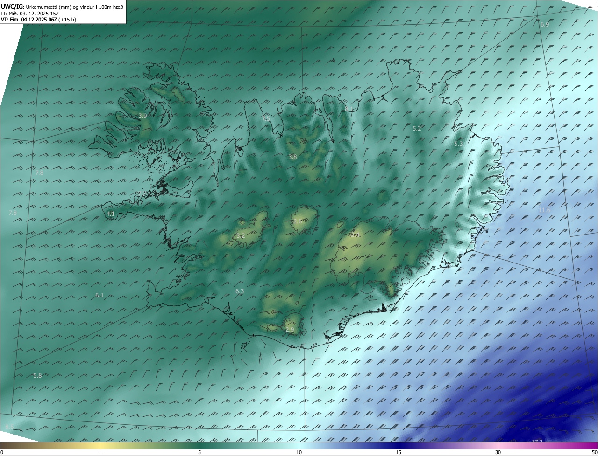Screen dimensions: 598x456
Task: Click the 5.3 value label
Action: tap(458, 144)
